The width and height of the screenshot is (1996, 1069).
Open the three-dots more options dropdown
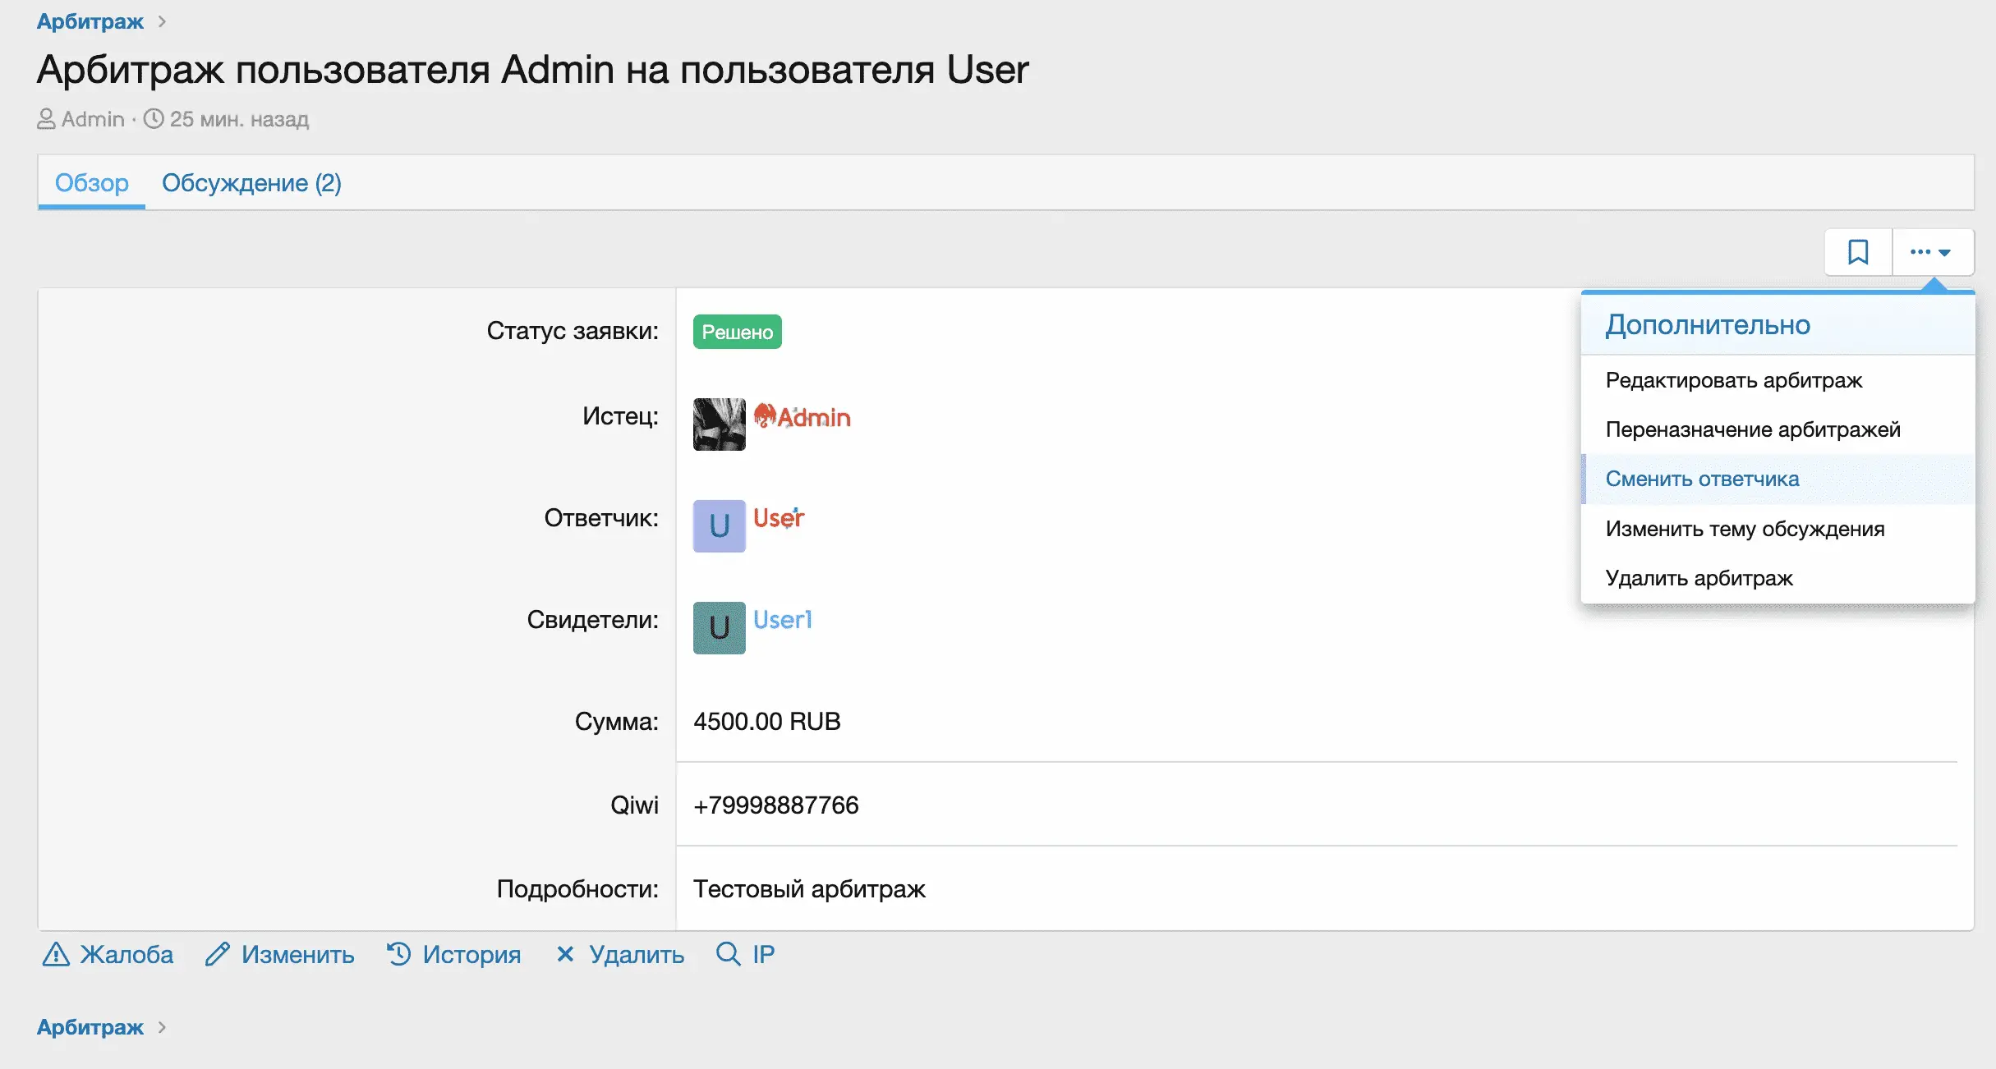[1931, 252]
